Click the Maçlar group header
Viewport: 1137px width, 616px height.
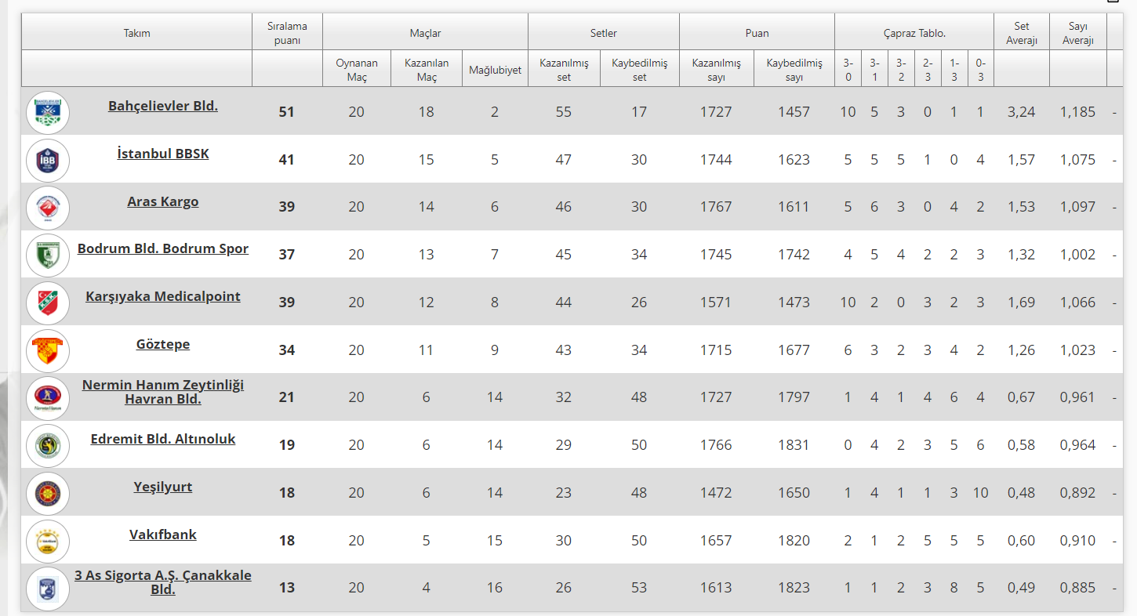[425, 33]
